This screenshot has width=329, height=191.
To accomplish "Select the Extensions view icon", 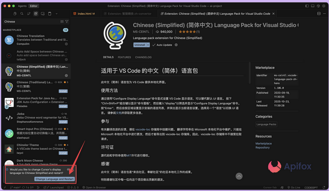I will pyautogui.click(x=36, y=14).
